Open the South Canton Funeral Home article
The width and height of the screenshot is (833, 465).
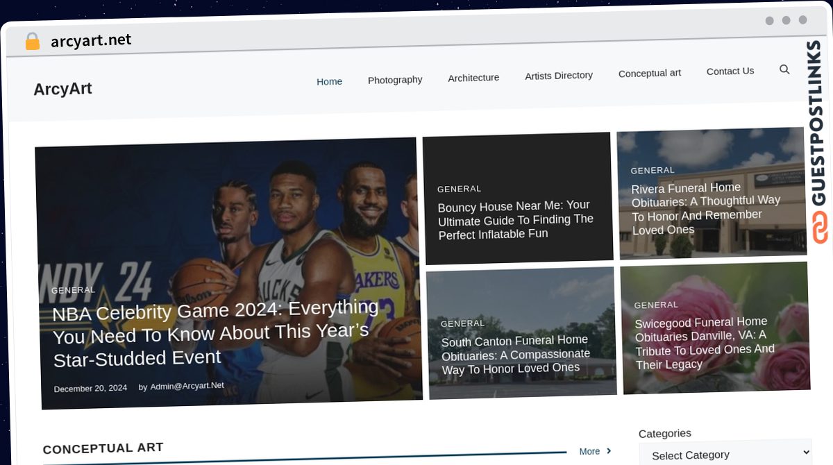(516, 355)
